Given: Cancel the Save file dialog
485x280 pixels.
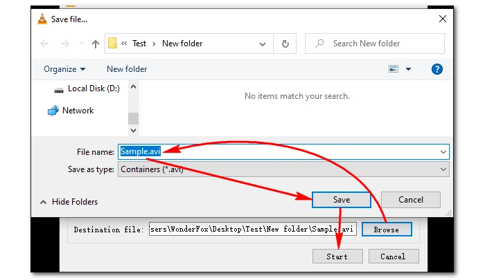Looking at the screenshot, I should [x=410, y=200].
